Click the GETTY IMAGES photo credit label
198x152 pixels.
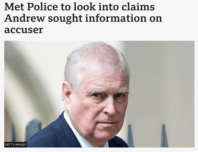pyautogui.click(x=16, y=145)
